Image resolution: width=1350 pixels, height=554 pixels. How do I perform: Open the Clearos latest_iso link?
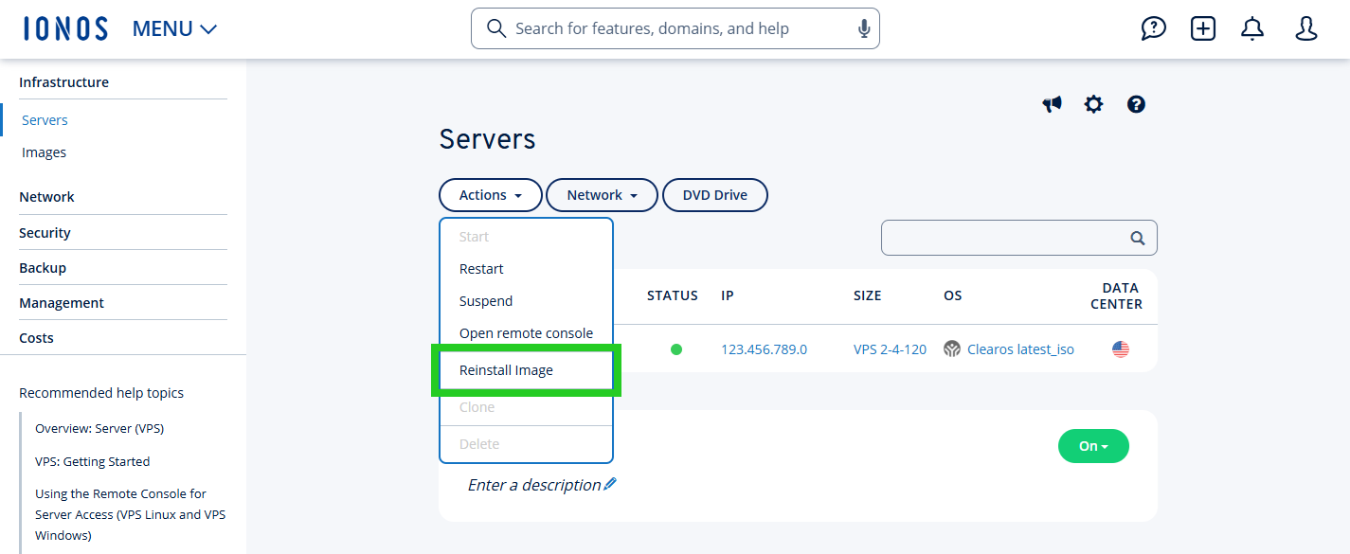[1021, 349]
